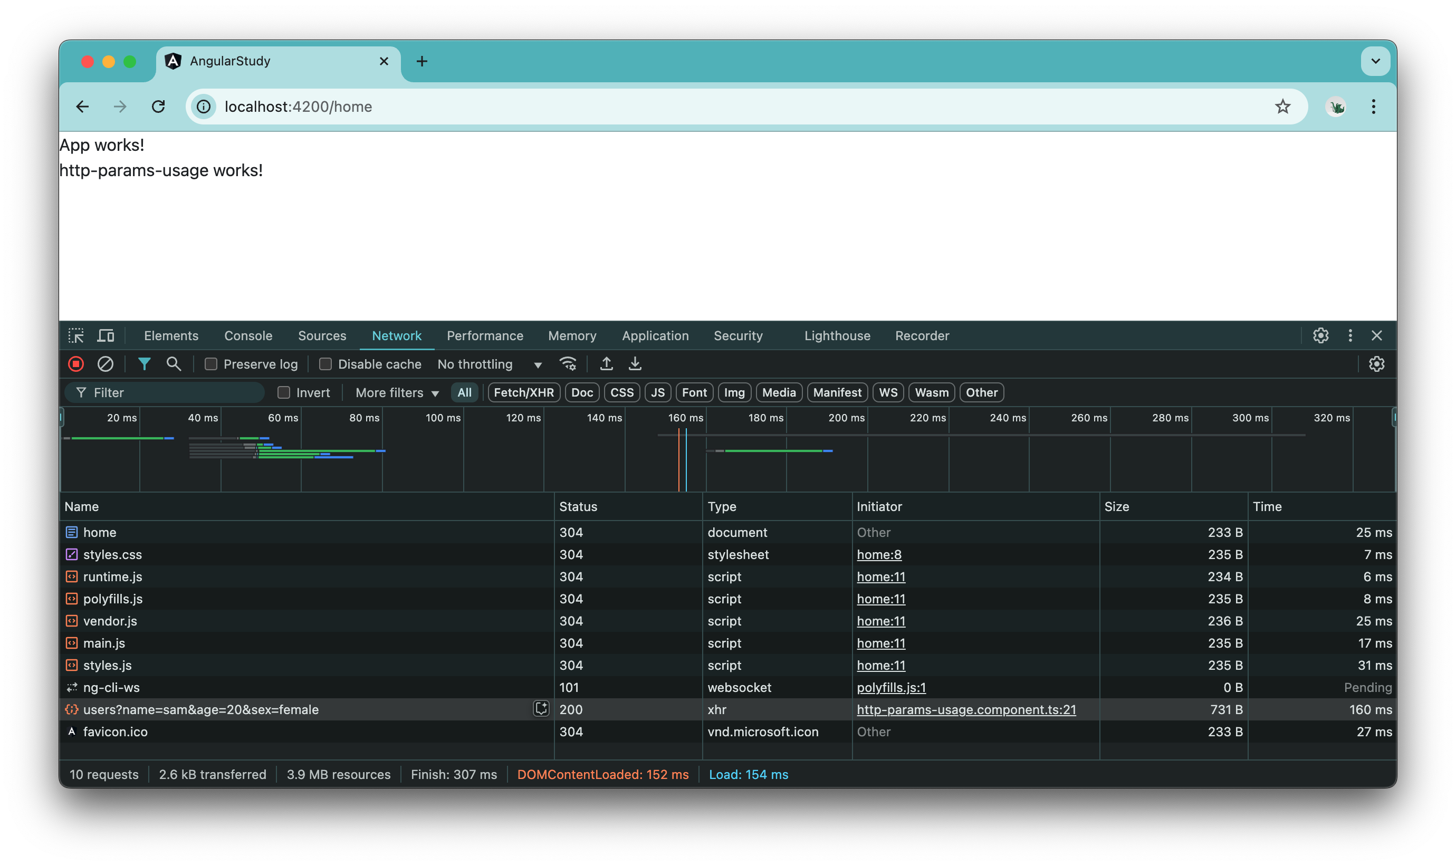Switch to the Performance tab
Image resolution: width=1456 pixels, height=866 pixels.
[x=485, y=335]
